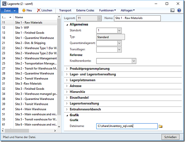Expand the Lagerplatznamen section

(67, 80)
